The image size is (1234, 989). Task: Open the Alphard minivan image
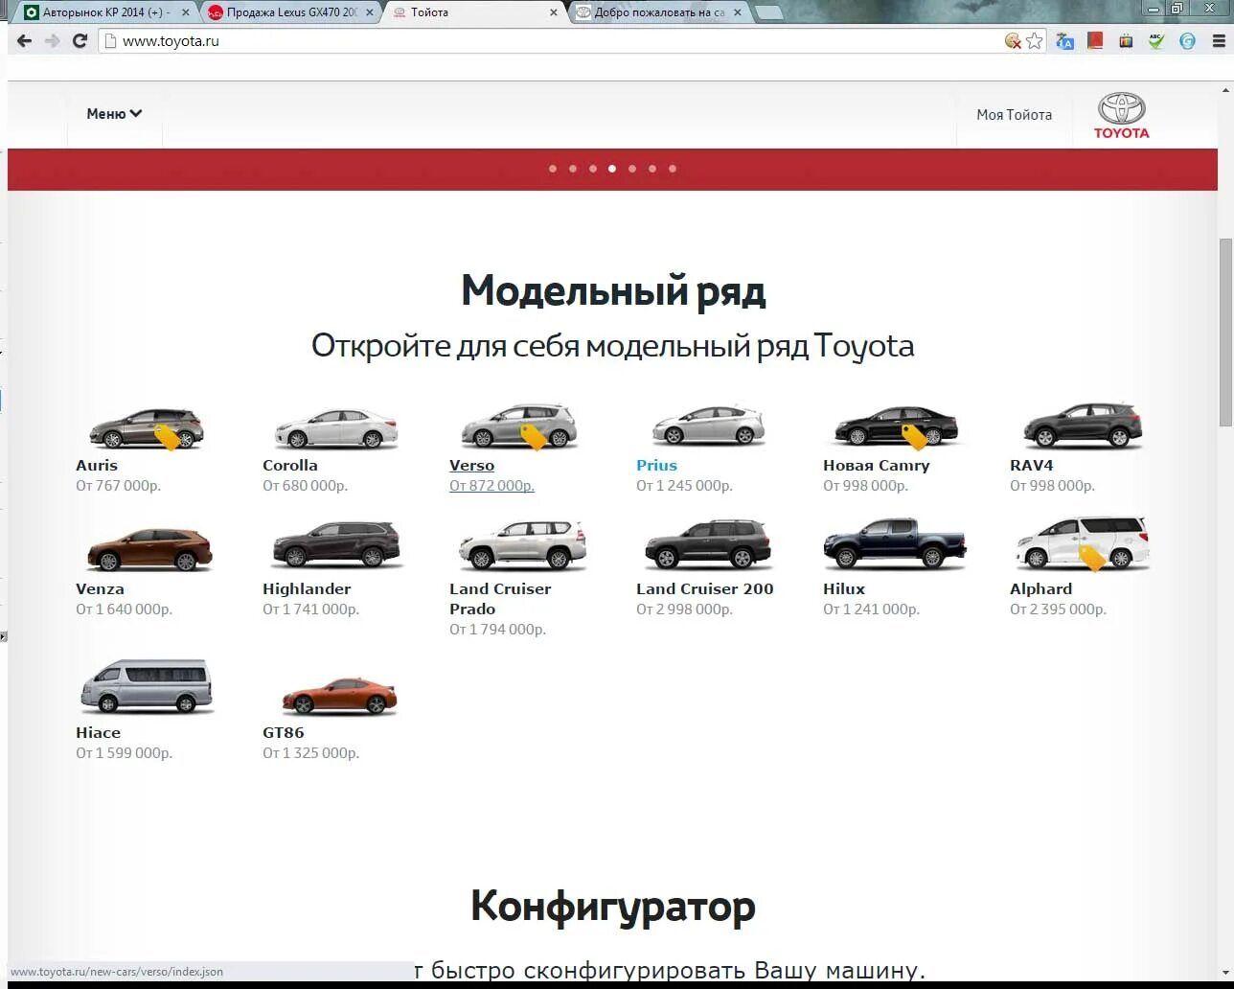[1083, 543]
